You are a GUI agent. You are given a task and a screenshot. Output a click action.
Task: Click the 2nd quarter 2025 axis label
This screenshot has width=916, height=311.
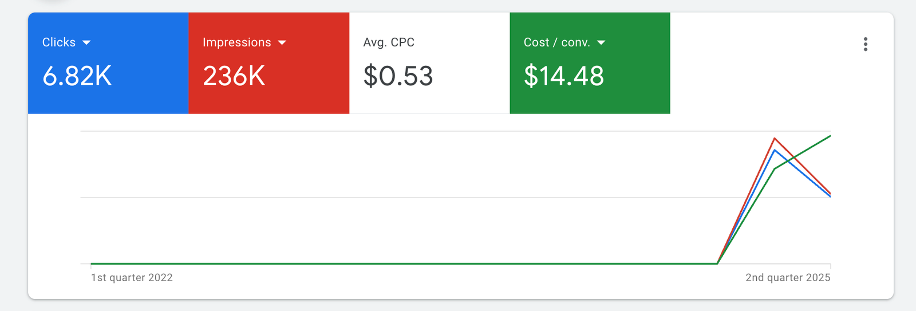(788, 278)
